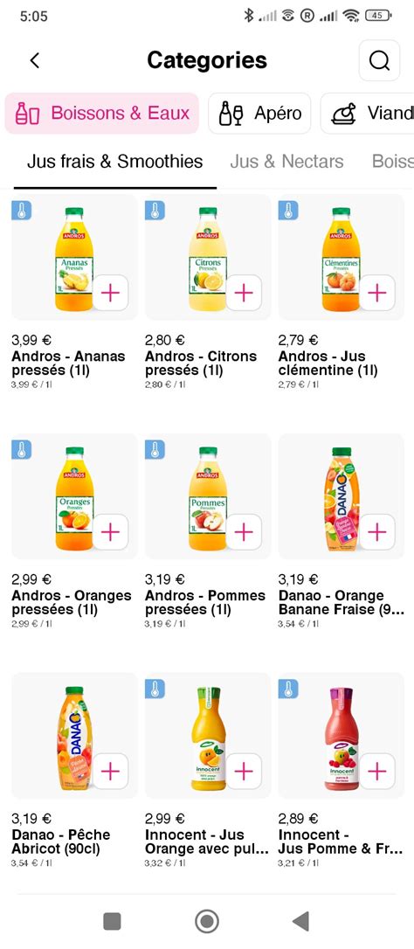The image size is (414, 949).
Task: Add Andros Citrons pressés to cart
Action: click(x=244, y=293)
